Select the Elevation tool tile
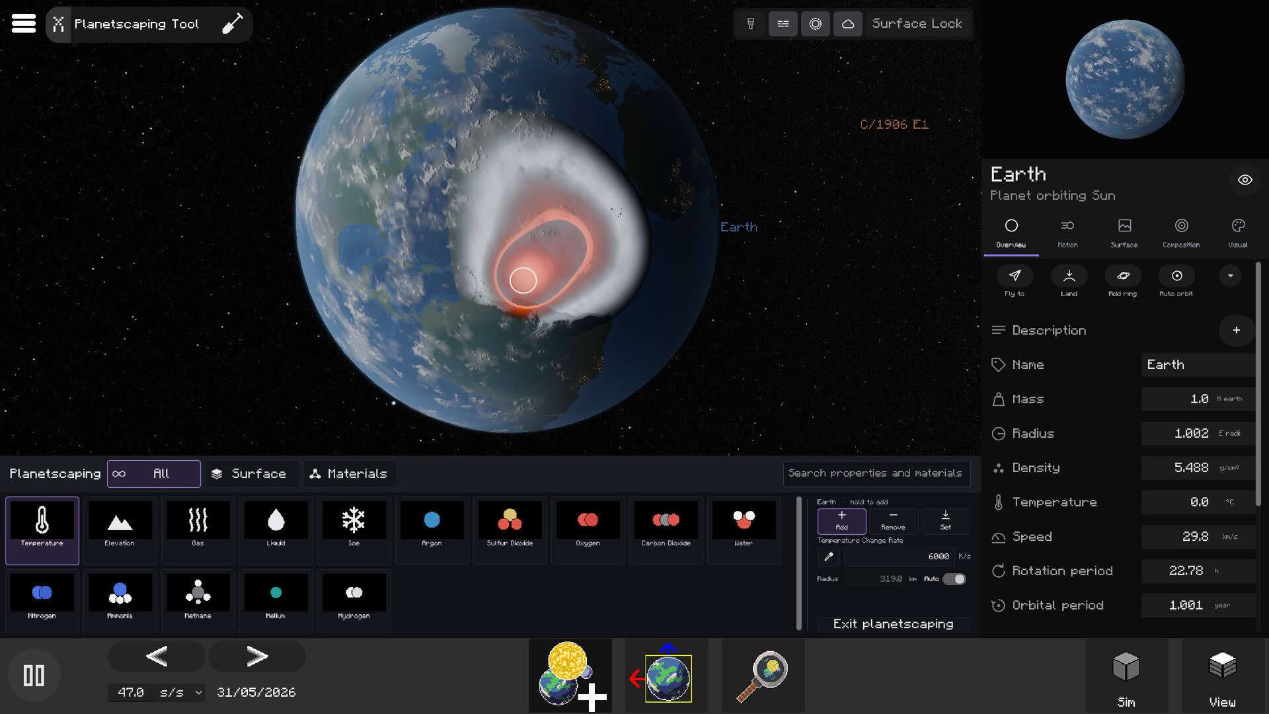The image size is (1269, 714). [120, 530]
